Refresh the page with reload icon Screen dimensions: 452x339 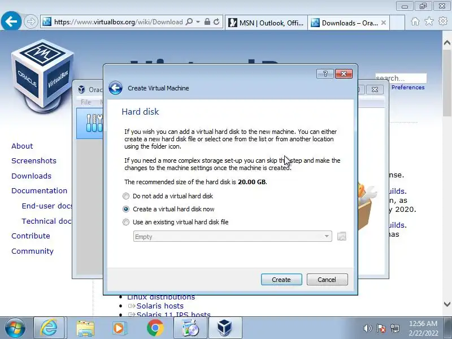click(216, 22)
